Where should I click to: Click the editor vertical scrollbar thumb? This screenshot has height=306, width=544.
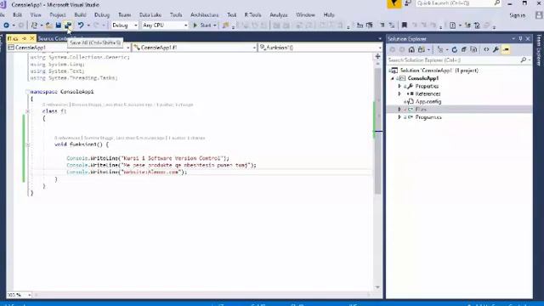377,132
